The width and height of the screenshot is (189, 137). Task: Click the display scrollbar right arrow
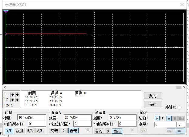(x=184, y=87)
